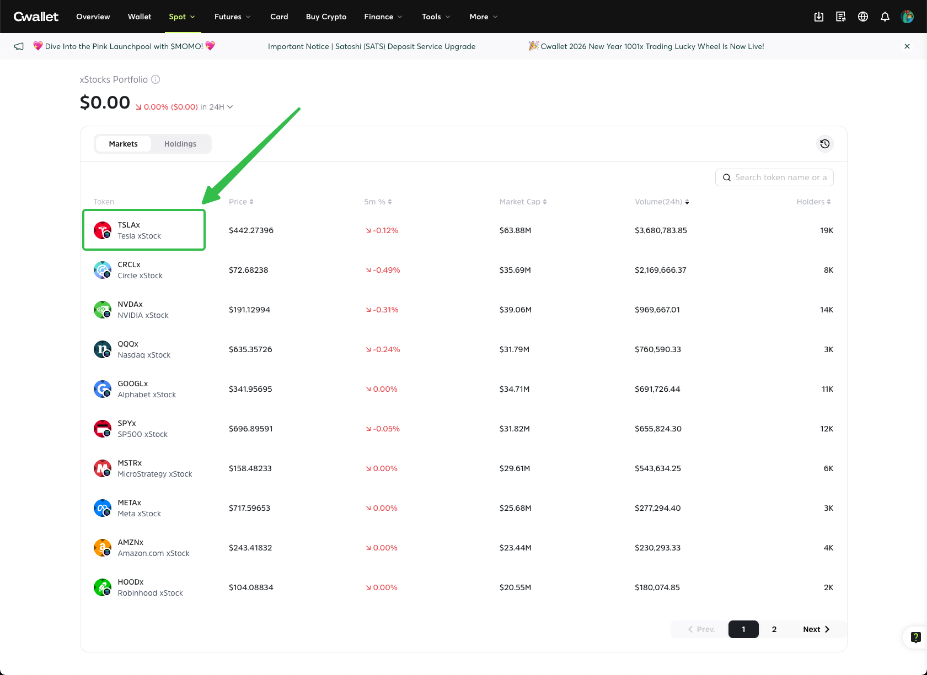Expand the Futures menu dropdown
This screenshot has height=675, width=927.
232,17
